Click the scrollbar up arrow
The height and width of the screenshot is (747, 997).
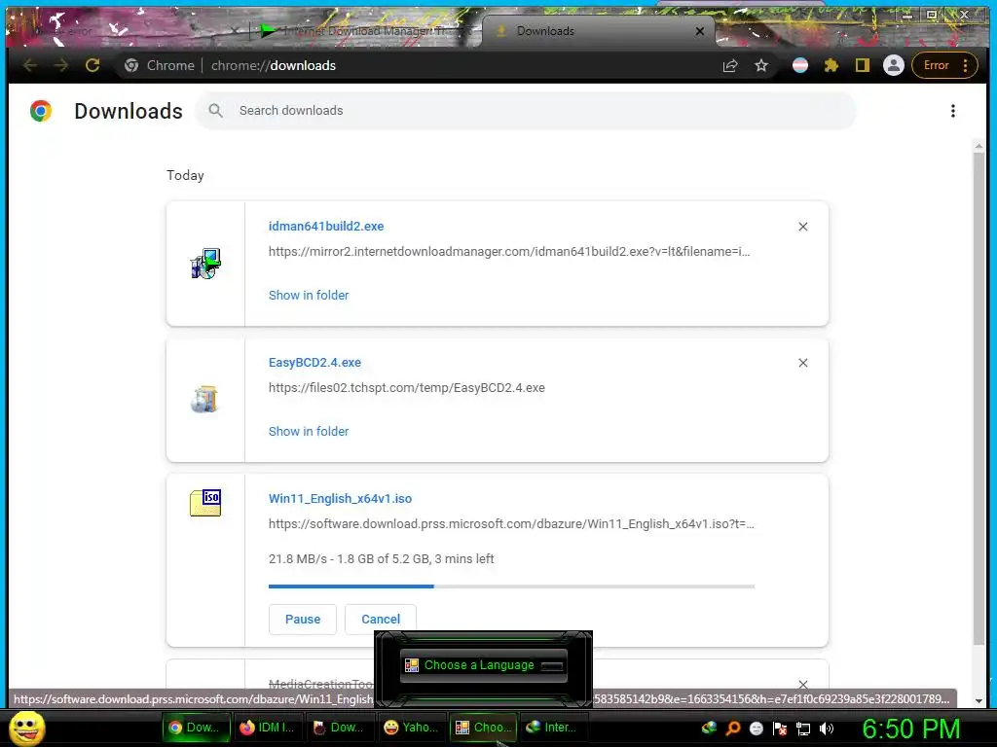tap(979, 146)
